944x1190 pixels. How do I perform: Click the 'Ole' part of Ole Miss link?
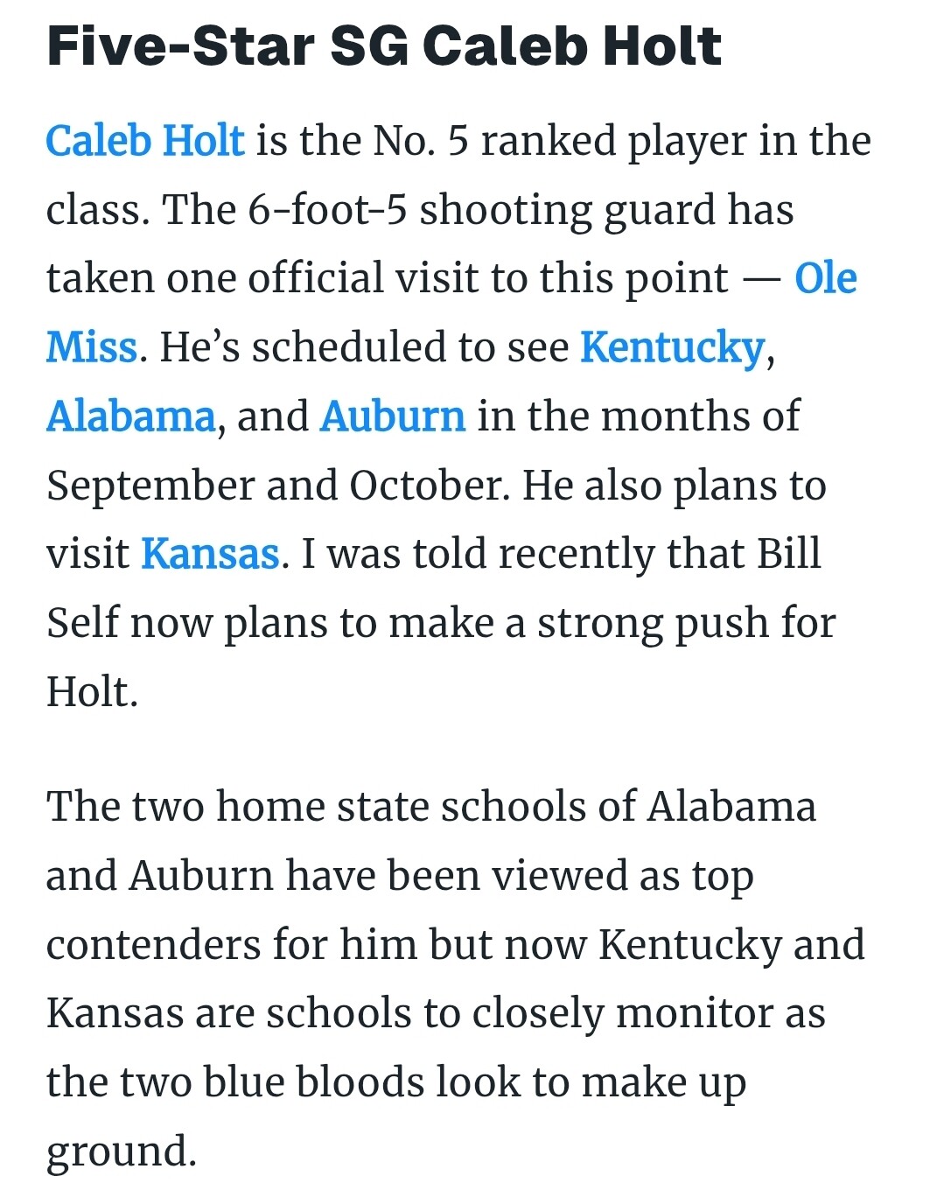pyautogui.click(x=826, y=278)
